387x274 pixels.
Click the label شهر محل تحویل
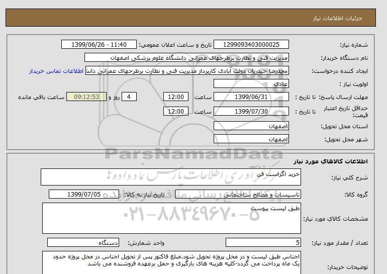pos(346,139)
